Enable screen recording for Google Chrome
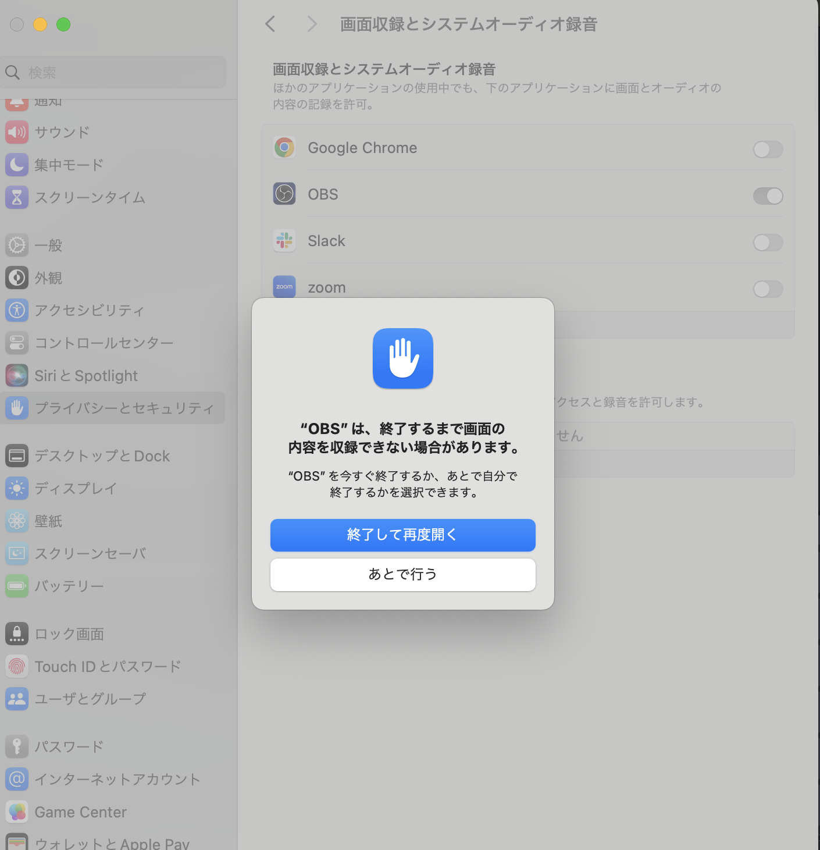The height and width of the screenshot is (850, 820). 768,150
